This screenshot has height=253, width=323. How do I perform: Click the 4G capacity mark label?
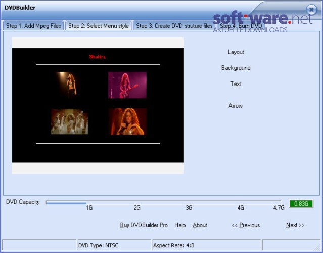click(x=241, y=208)
